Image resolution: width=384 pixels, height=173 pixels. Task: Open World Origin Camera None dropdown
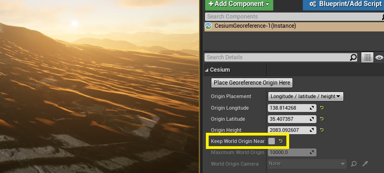pos(307,163)
